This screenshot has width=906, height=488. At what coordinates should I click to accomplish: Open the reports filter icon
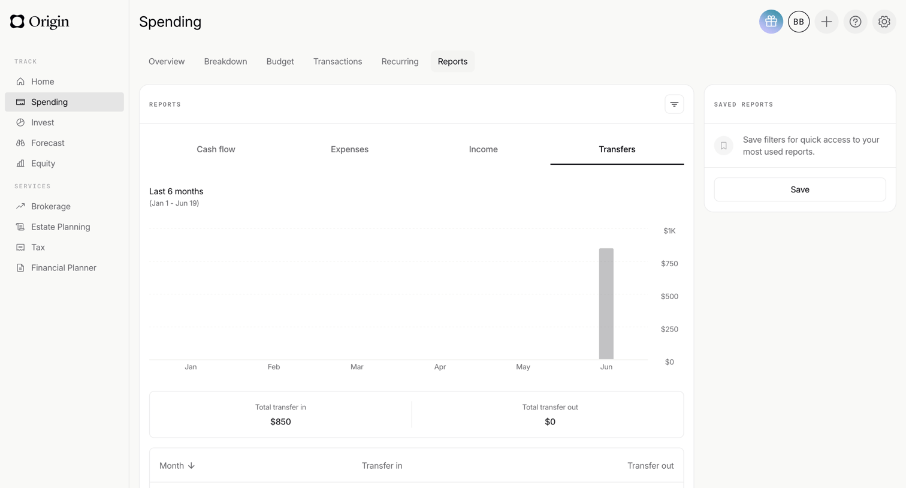pos(674,104)
